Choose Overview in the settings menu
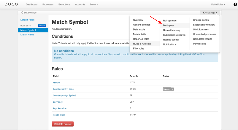 point(138,20)
